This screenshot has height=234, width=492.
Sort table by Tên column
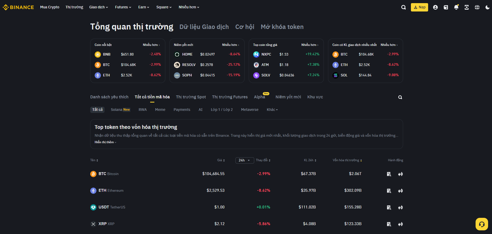pos(94,160)
